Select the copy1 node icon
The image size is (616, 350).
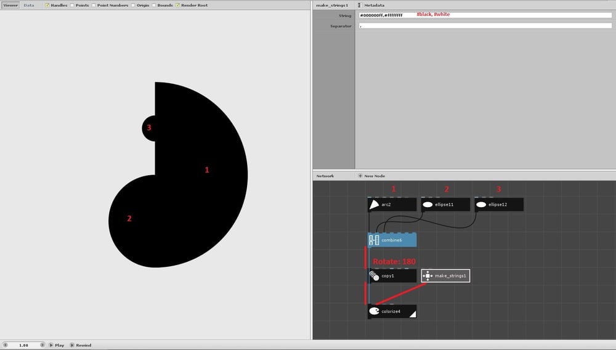[374, 276]
